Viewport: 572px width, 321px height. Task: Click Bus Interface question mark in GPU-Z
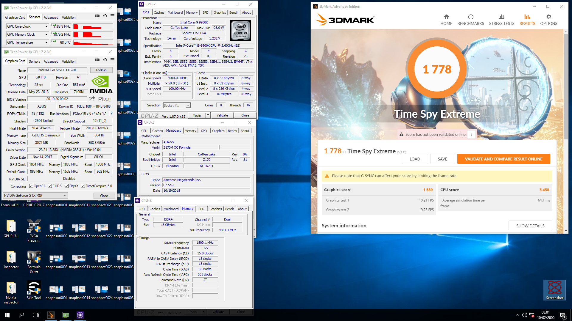pos(111,114)
